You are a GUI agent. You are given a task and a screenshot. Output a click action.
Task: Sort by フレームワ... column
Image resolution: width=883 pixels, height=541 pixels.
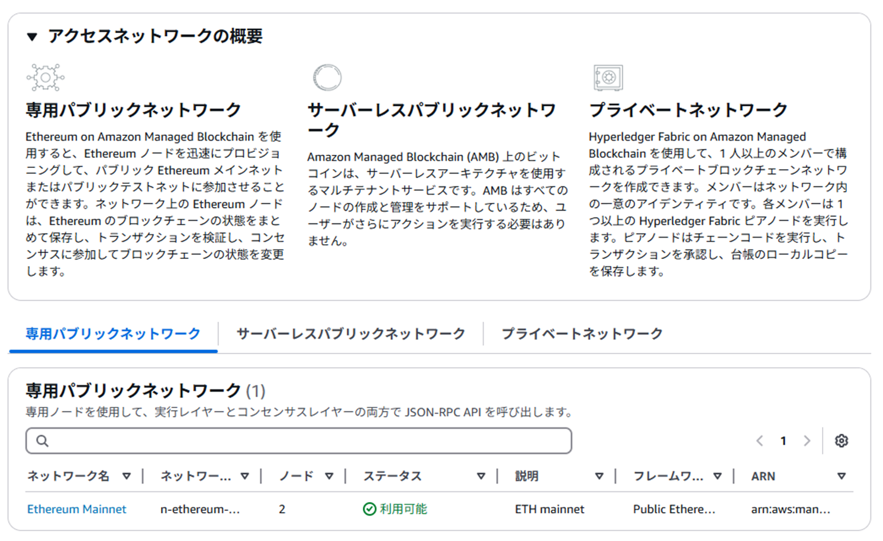coord(717,477)
